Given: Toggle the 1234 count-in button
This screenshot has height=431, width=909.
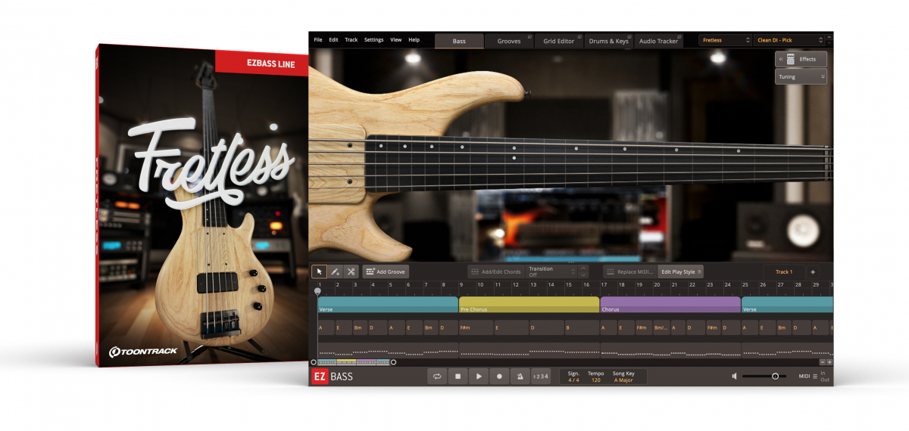Looking at the screenshot, I should pyautogui.click(x=540, y=376).
